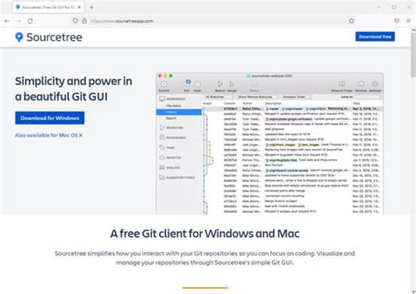This screenshot has width=416, height=294.
Task: Click BRANCHES in the screenshot sidebar
Action: point(171,127)
